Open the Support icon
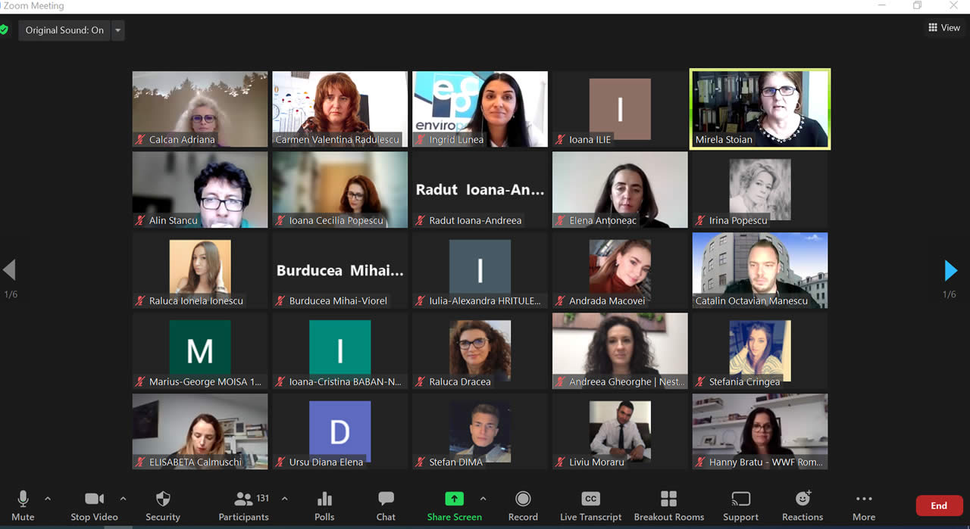Viewport: 970px width, 529px height. [740, 499]
